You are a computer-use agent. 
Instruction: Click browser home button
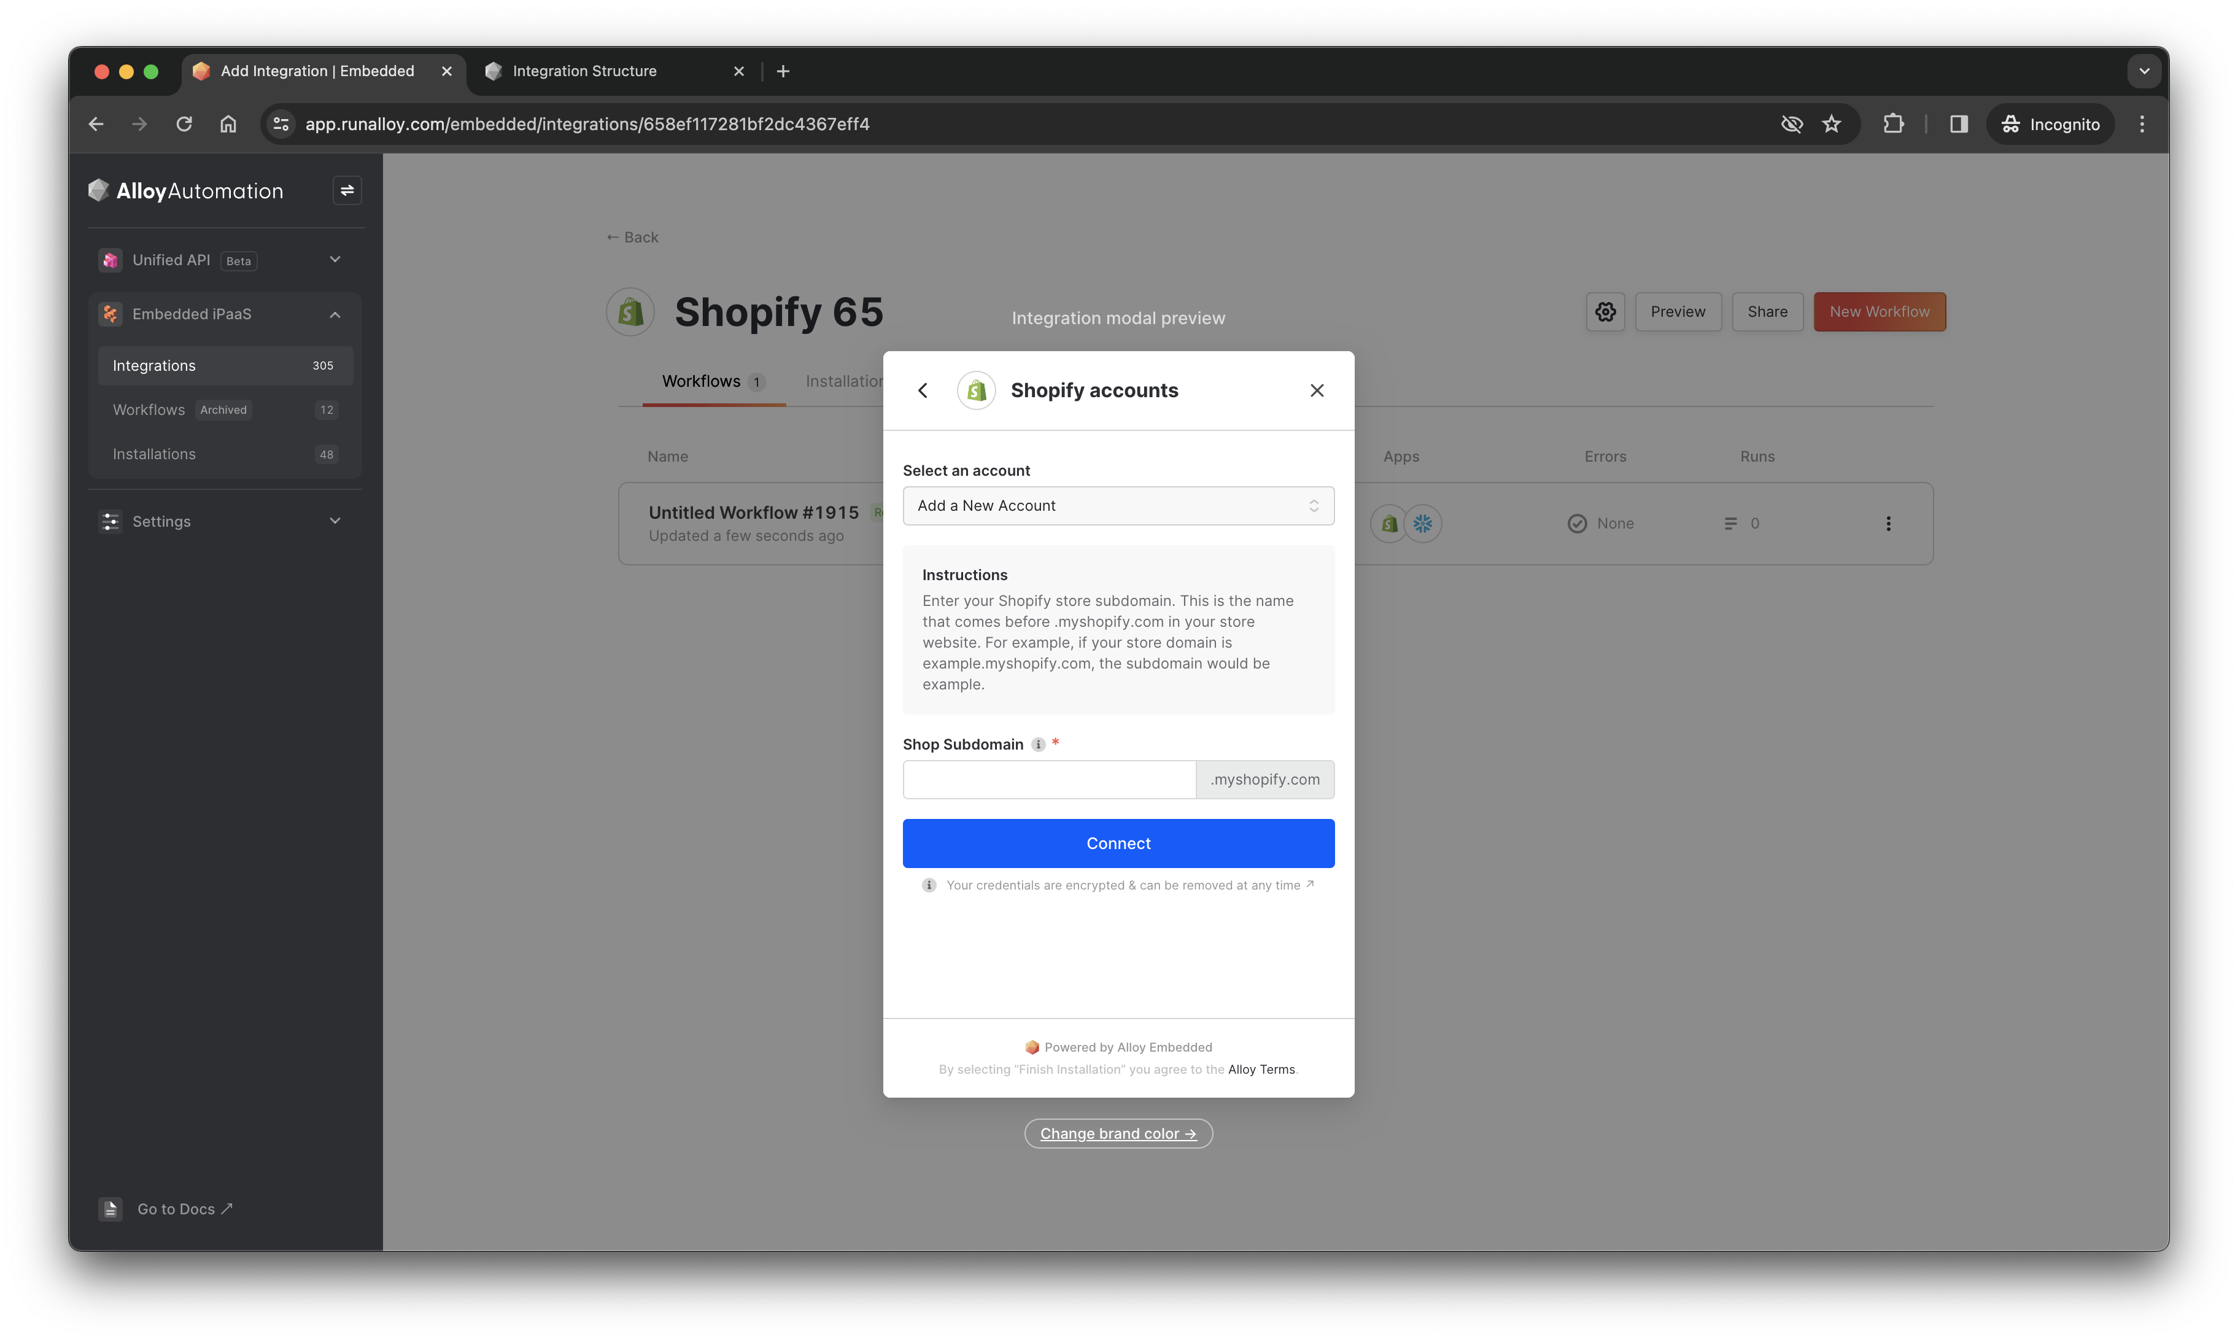pyautogui.click(x=228, y=124)
